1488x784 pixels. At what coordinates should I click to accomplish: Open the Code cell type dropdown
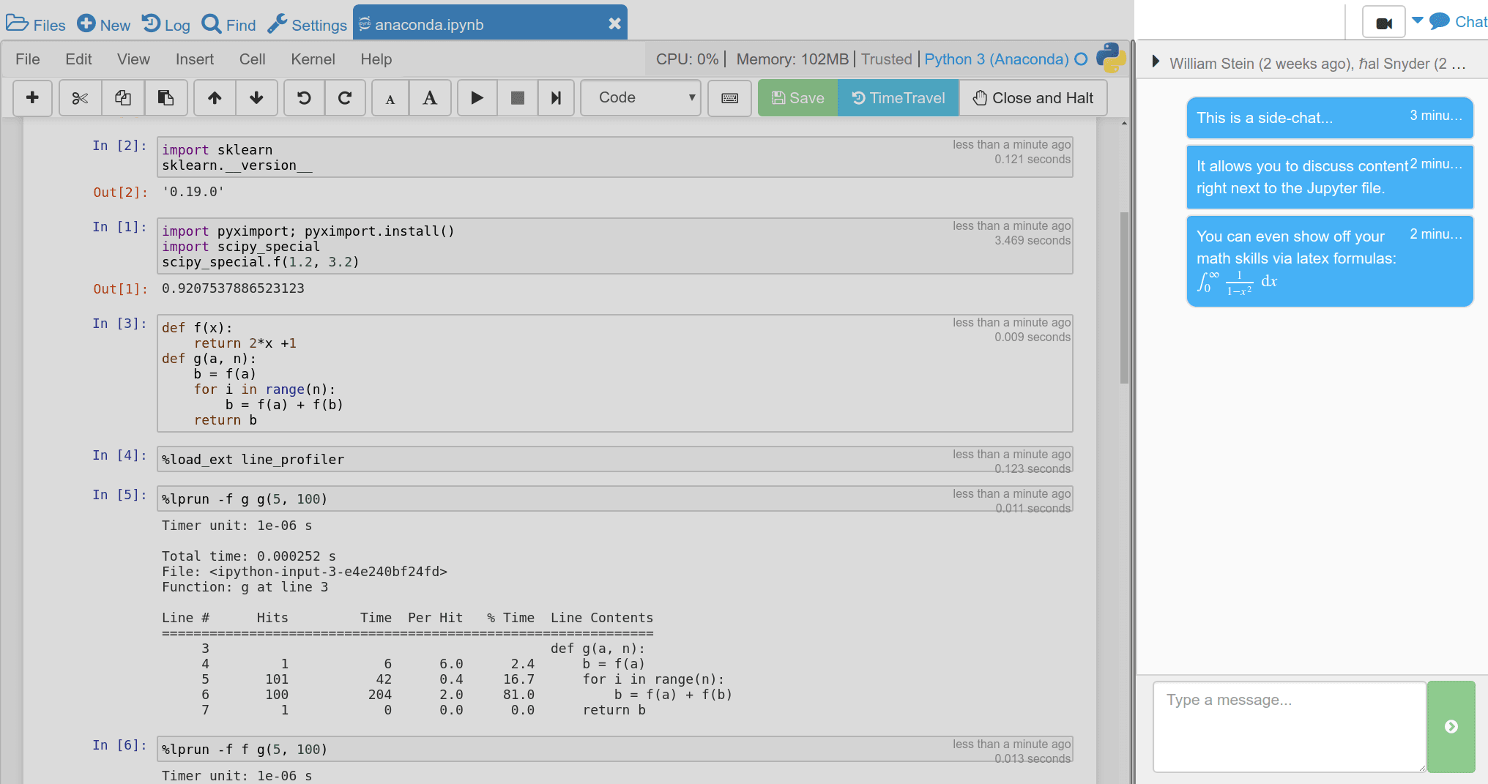pyautogui.click(x=640, y=97)
